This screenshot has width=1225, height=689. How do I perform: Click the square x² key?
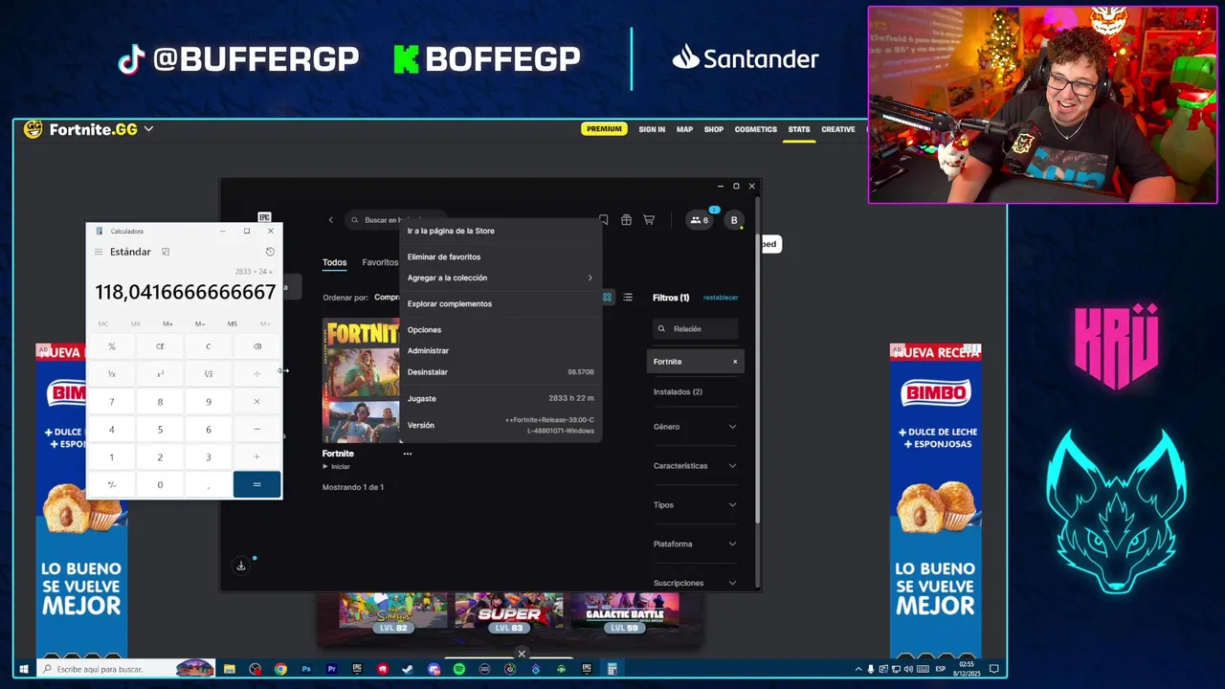[160, 374]
